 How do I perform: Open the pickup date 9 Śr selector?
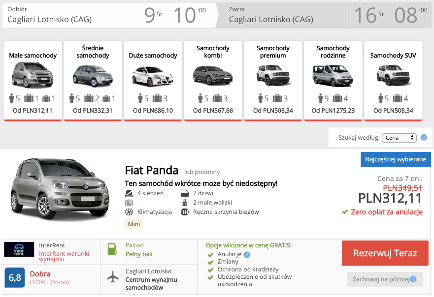tap(153, 15)
